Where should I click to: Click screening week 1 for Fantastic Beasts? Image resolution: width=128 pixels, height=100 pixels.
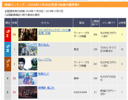click(122, 35)
